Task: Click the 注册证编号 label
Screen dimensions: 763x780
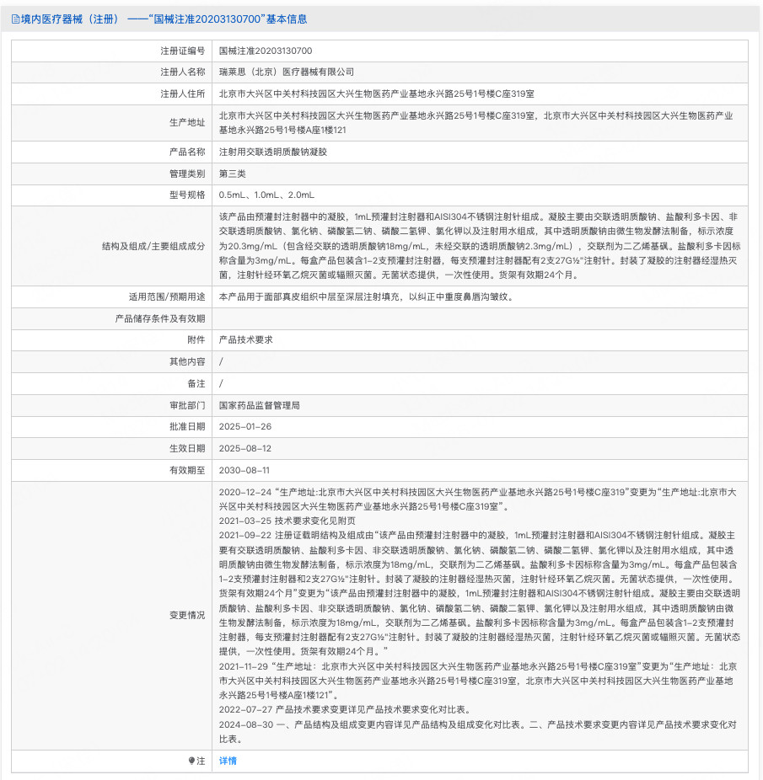Action: (183, 51)
